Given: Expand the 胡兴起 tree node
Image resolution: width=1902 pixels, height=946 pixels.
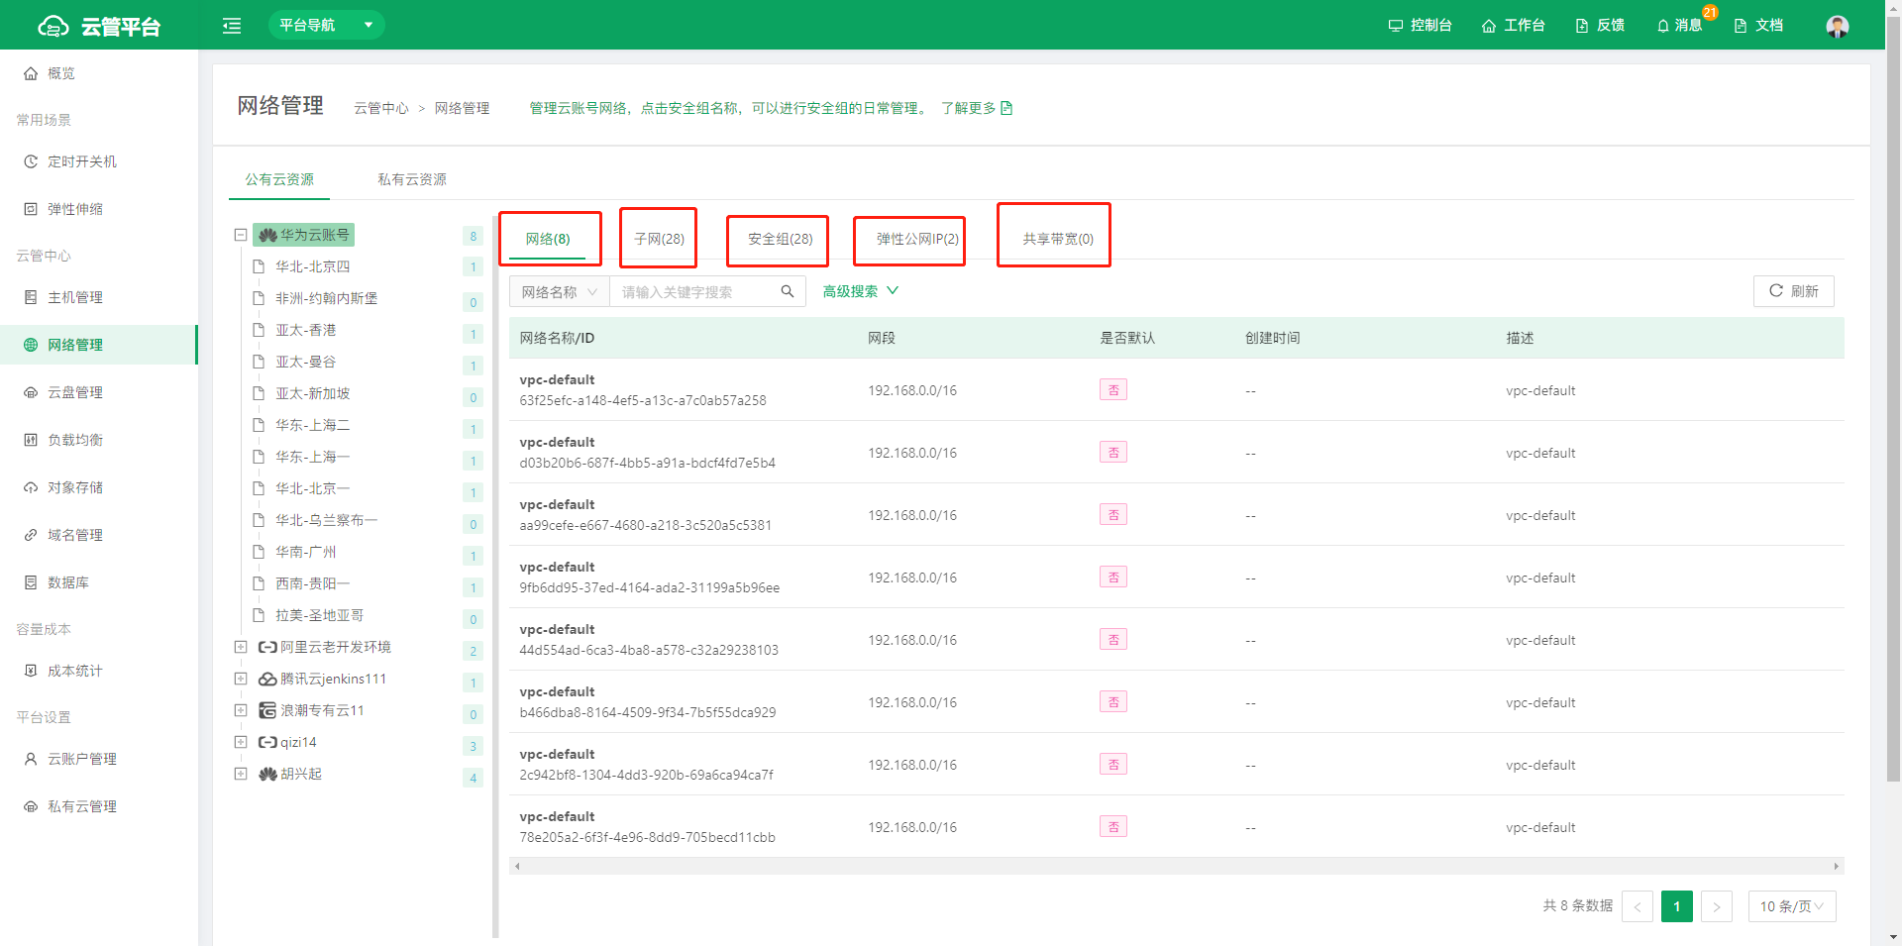Looking at the screenshot, I should tap(240, 774).
